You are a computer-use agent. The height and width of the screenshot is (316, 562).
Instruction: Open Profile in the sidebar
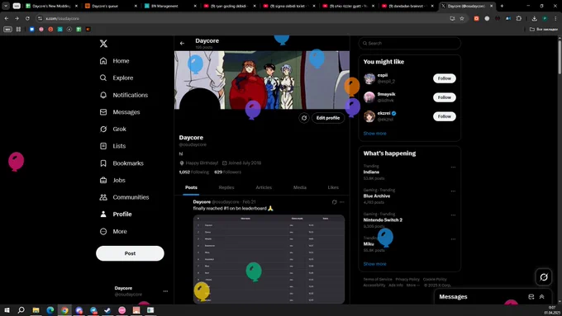tap(117, 214)
